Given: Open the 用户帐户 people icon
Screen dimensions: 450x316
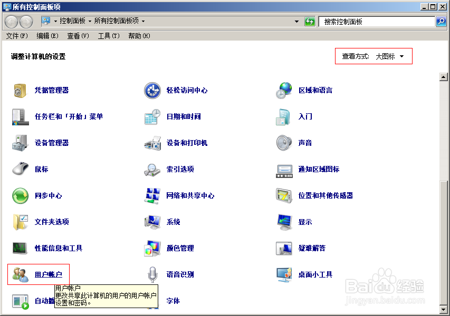Looking at the screenshot, I should click(x=21, y=274).
